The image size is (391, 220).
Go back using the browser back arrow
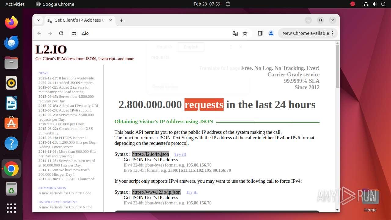click(x=39, y=33)
